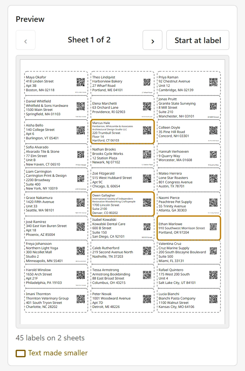Click the QR code on Grace Nakamura's label
This screenshot has width=245, height=371.
point(81,203)
